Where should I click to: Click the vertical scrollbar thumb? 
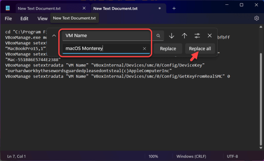point(261,99)
